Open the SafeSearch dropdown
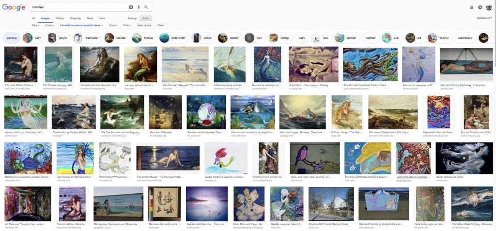This screenshot has width=496, height=231. (x=484, y=18)
